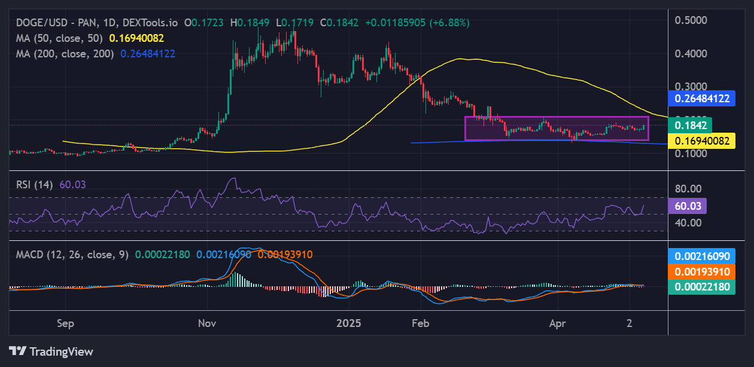Click the 40.00 RSI axis label

[688, 223]
